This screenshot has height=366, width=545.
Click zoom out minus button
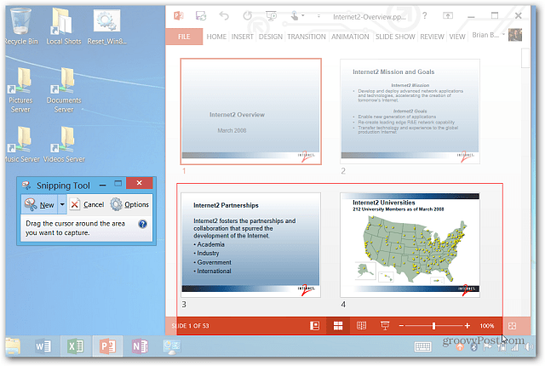pos(401,326)
